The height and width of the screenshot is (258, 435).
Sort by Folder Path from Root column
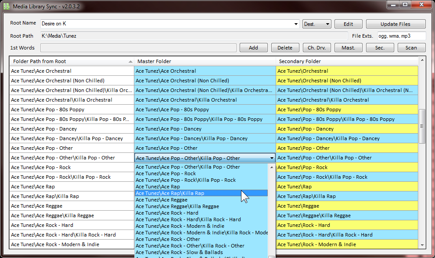point(72,61)
